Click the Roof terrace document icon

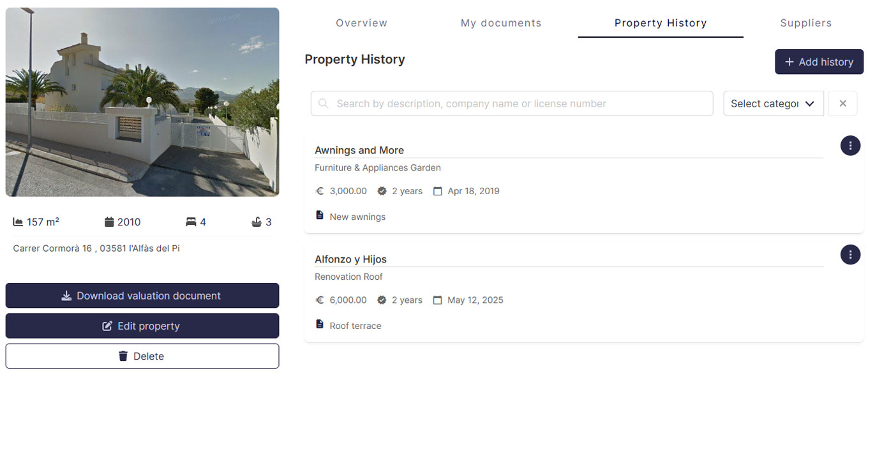coord(320,325)
